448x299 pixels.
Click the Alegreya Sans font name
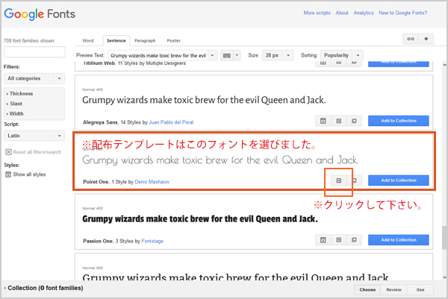100,122
